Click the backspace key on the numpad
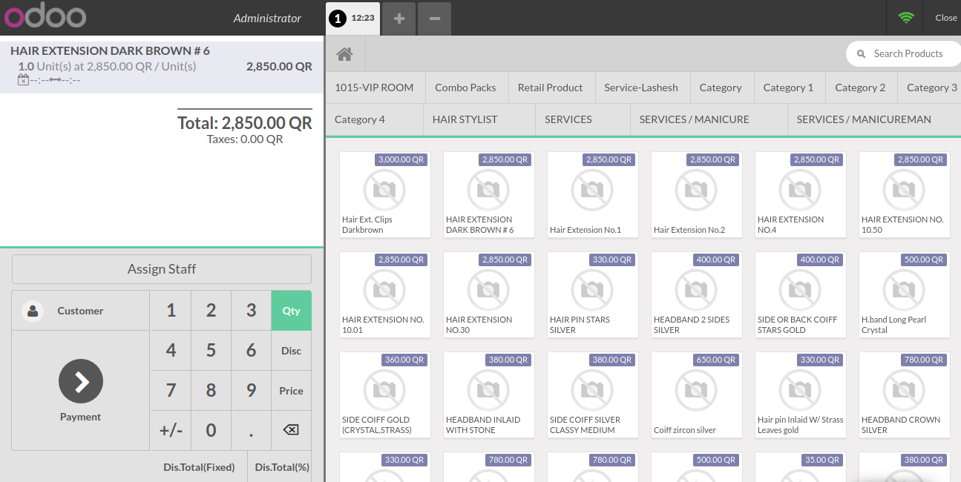 [291, 431]
